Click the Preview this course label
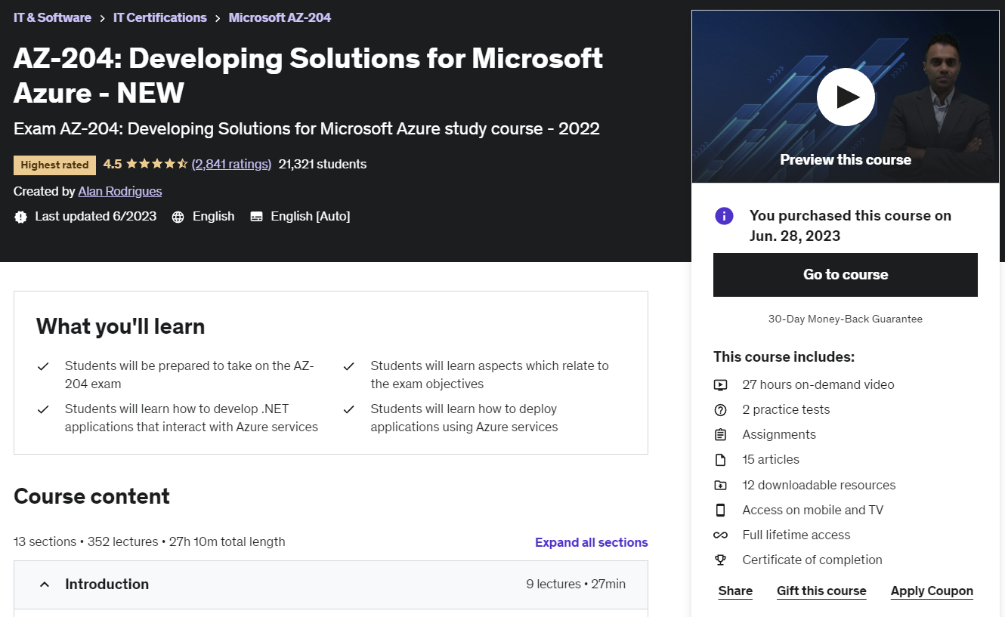Screen dimensions: 1005x617 (x=846, y=159)
